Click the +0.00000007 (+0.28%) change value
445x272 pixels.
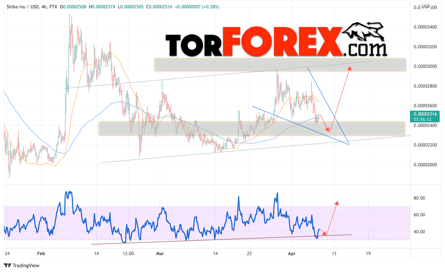coord(197,7)
